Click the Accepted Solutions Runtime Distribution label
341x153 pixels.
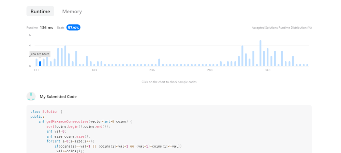click(x=282, y=28)
